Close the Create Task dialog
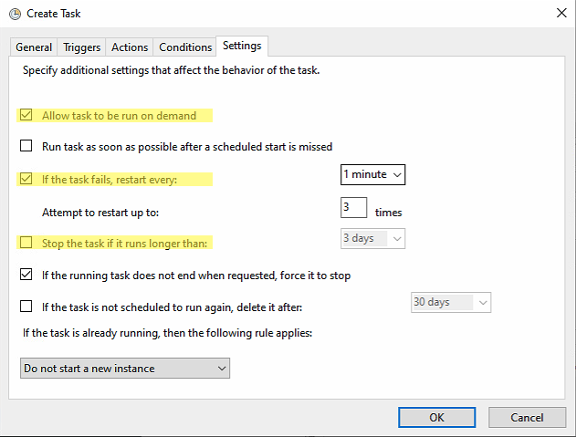 (x=559, y=14)
